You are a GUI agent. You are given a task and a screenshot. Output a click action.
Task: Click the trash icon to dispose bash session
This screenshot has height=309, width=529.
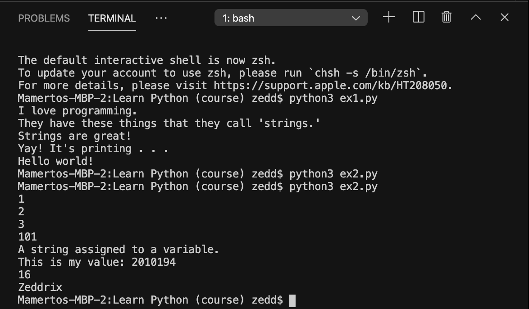[x=446, y=17]
